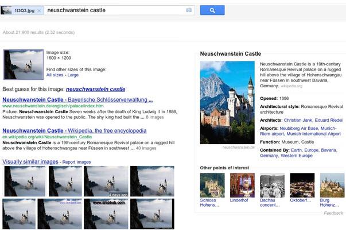Viewport: 346px width, 240px height.
Task: Click Report images link
Action: pos(76,162)
